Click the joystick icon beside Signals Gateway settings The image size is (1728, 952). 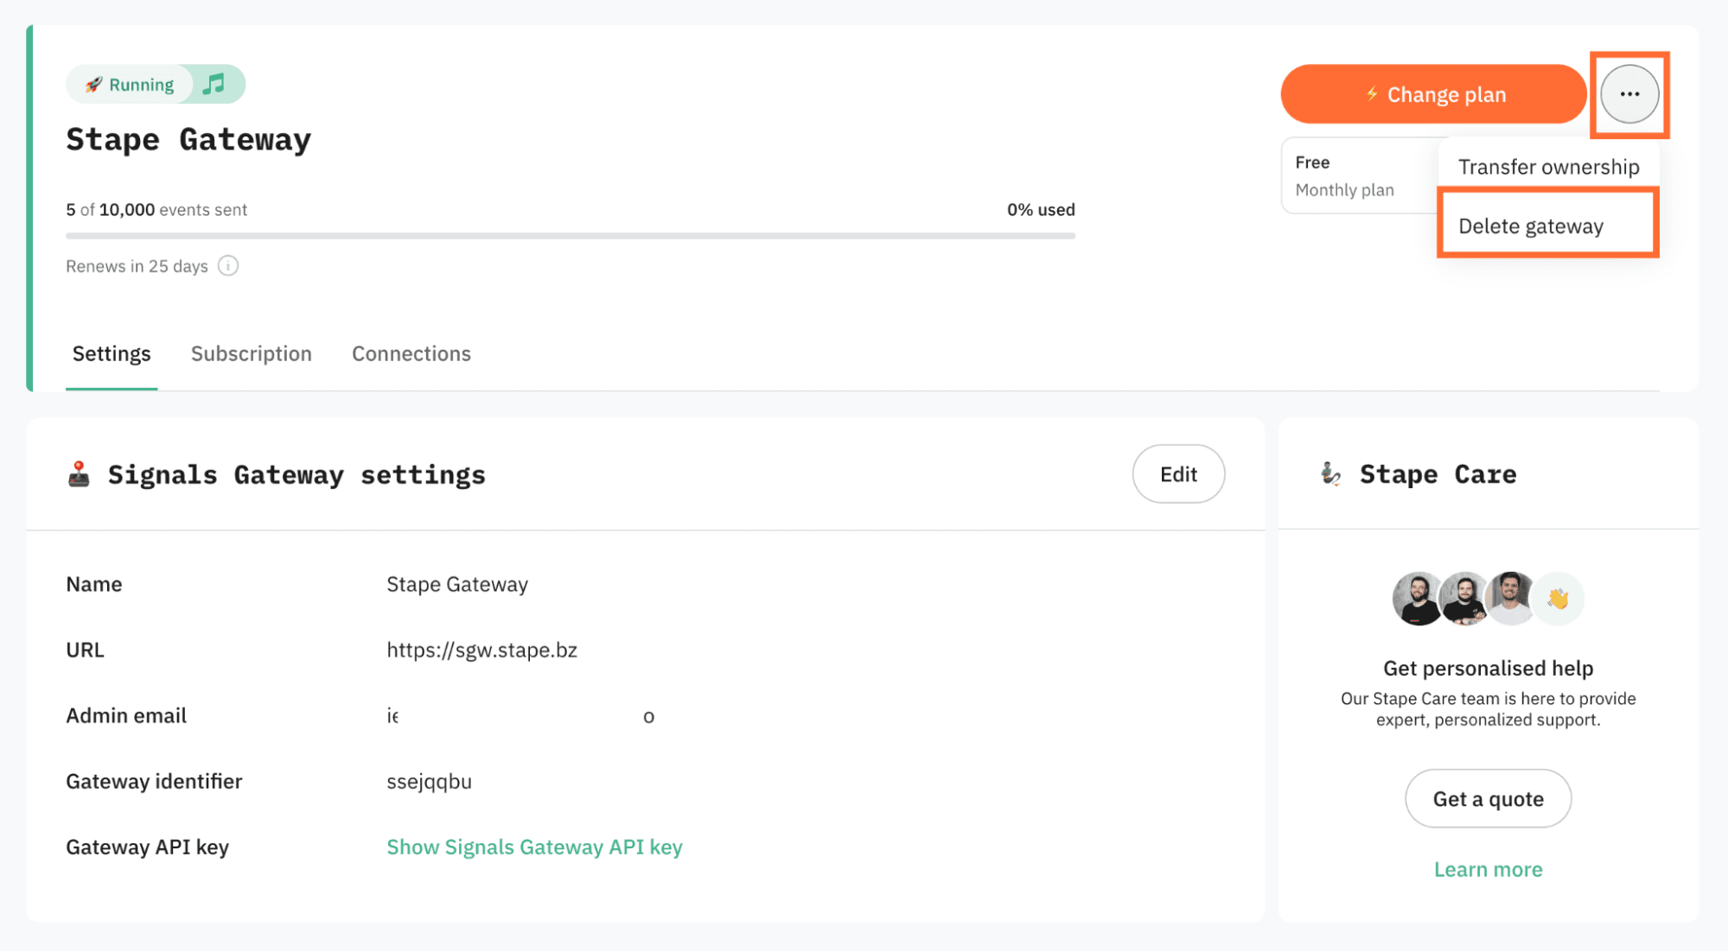coord(79,474)
